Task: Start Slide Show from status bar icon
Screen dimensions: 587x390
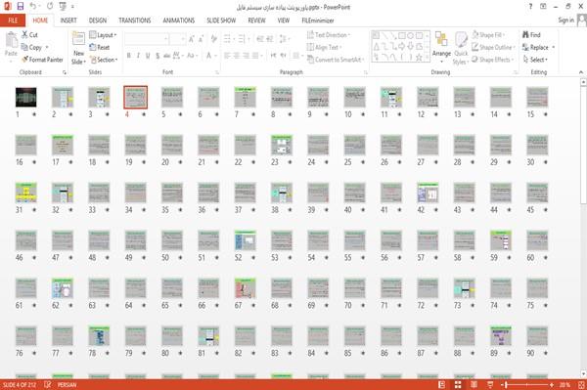Action: [x=490, y=385]
